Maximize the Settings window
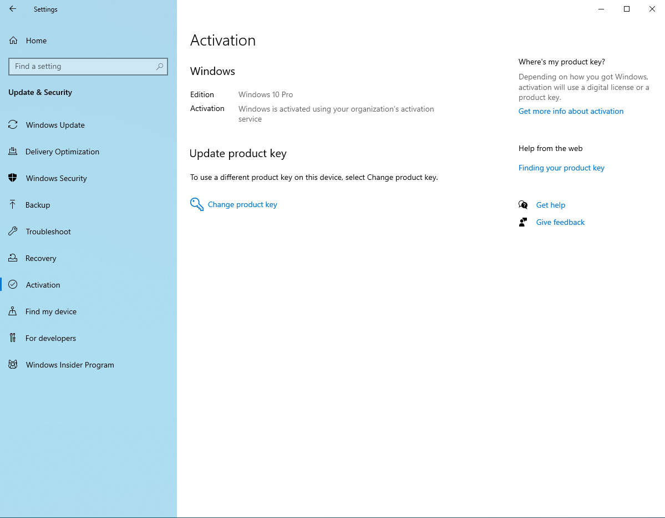The height and width of the screenshot is (518, 665). pos(626,9)
